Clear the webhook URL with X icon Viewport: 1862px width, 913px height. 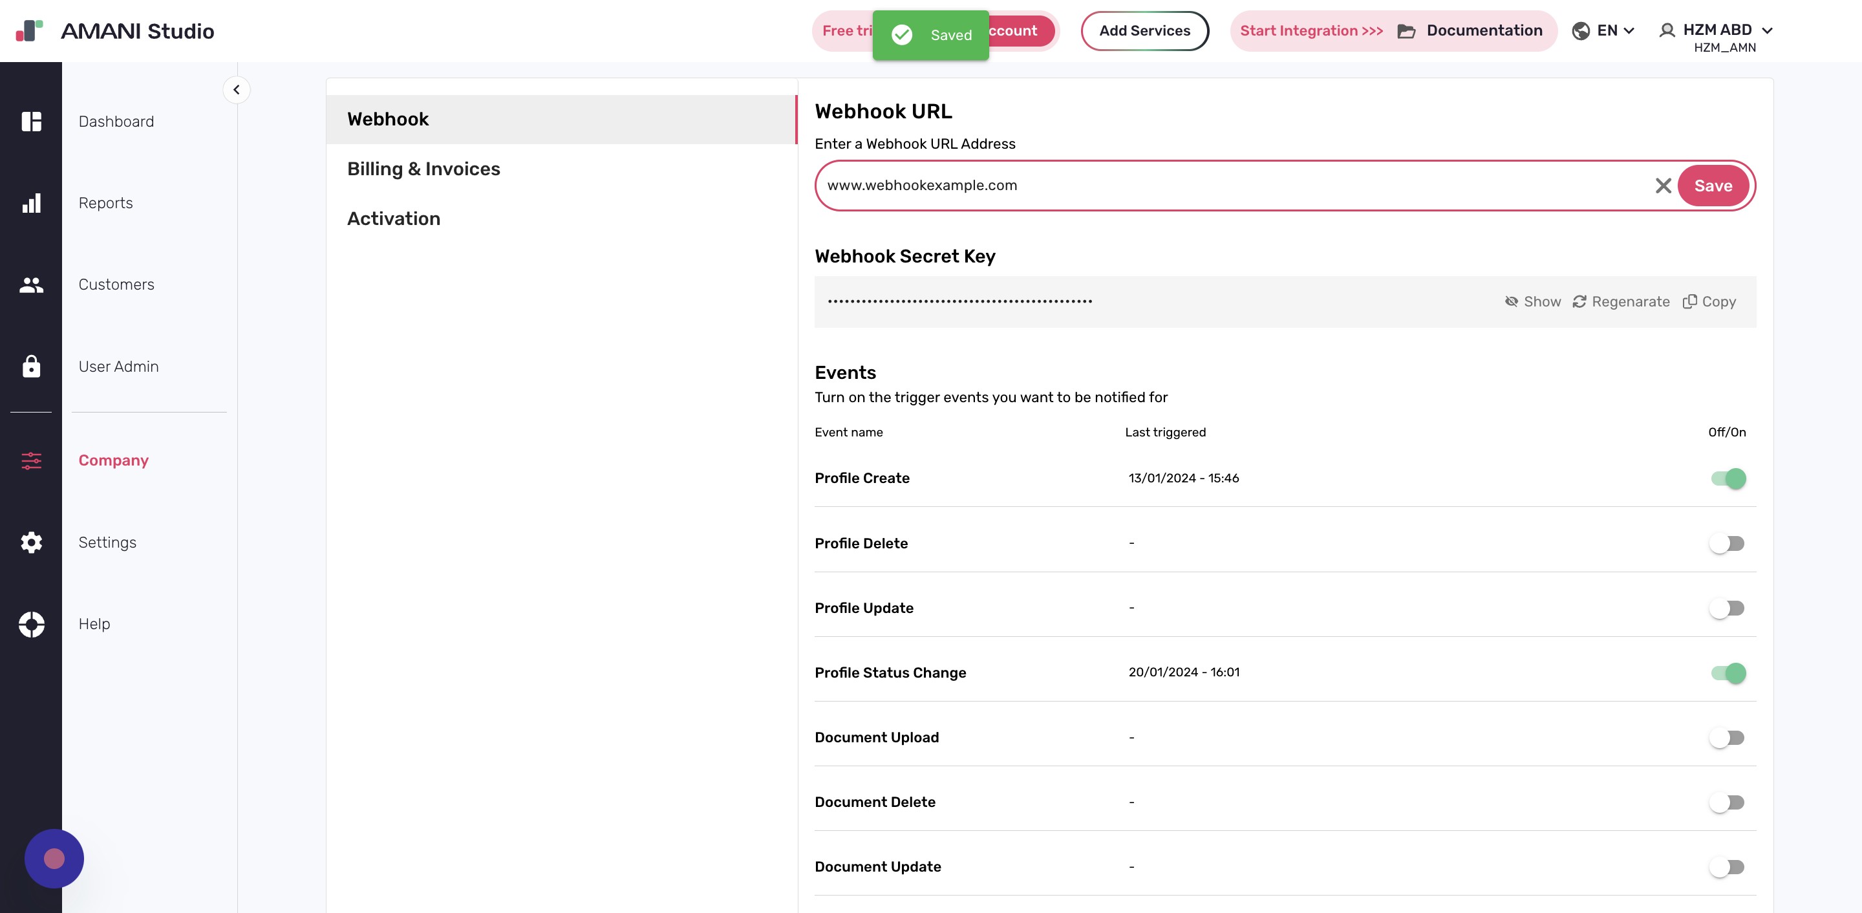click(1662, 186)
